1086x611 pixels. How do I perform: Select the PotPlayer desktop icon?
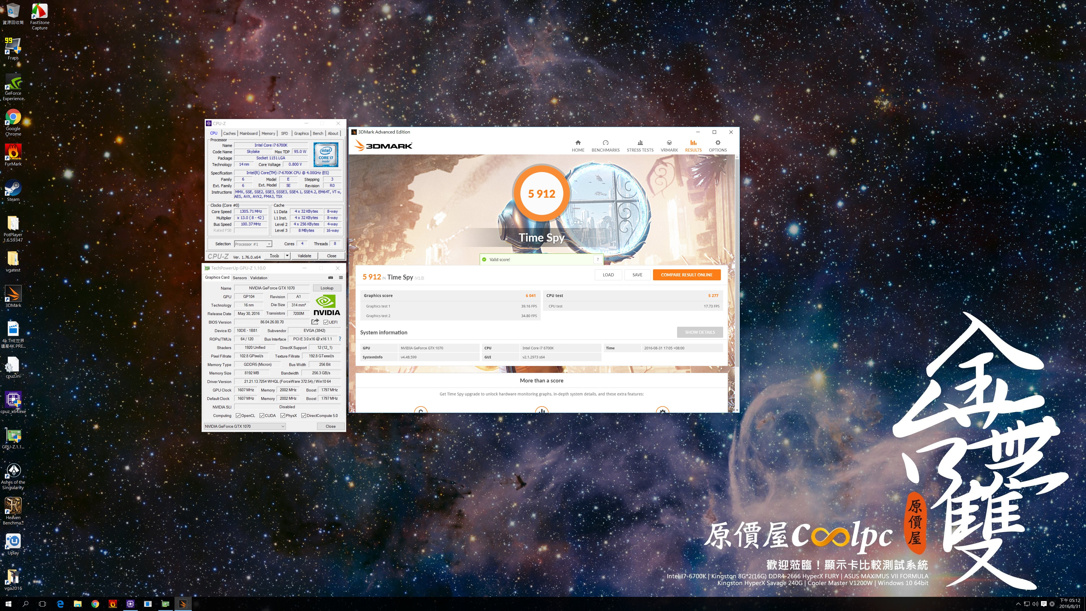(x=13, y=229)
